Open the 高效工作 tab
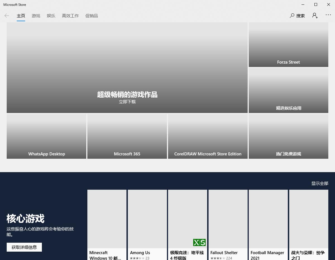Image resolution: width=335 pixels, height=260 pixels. (x=70, y=16)
